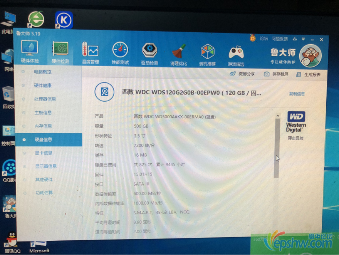
Task: Open 游戏精选 gamepad icon
Action: click(236, 55)
